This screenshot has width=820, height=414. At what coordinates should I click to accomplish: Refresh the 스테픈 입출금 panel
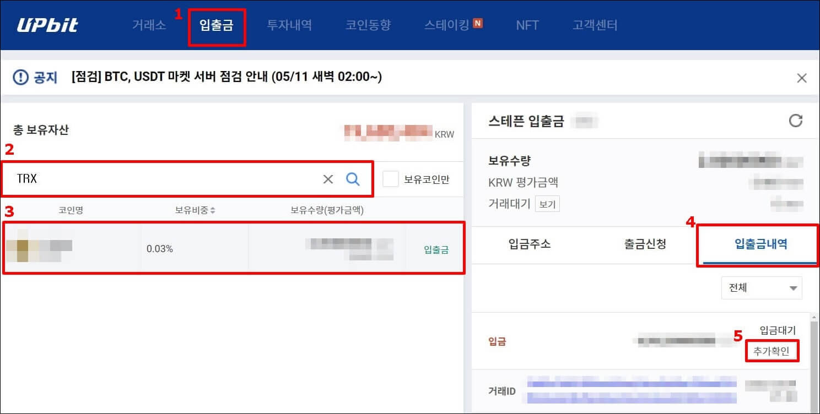click(796, 121)
